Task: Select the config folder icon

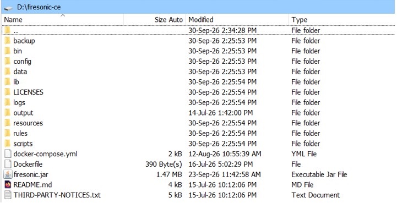Action: (8, 61)
